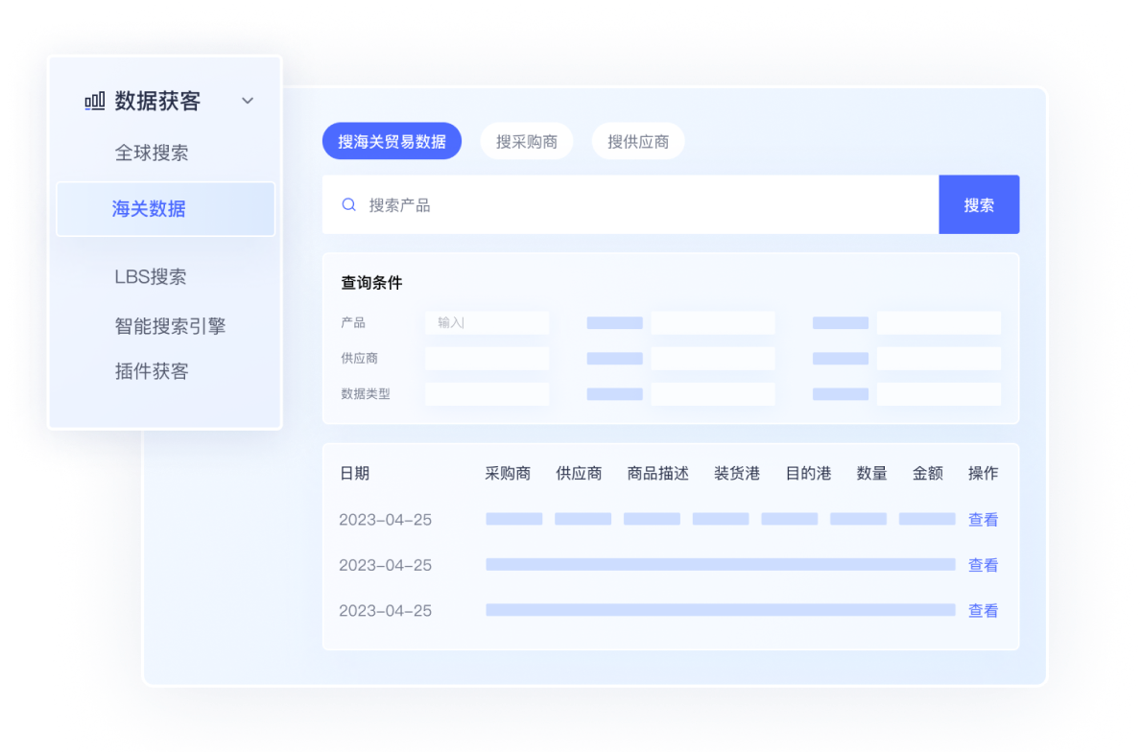The image size is (1142, 752).
Task: Click the 产品 input field
Action: point(488,322)
